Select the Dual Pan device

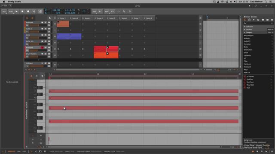[x=250, y=79]
